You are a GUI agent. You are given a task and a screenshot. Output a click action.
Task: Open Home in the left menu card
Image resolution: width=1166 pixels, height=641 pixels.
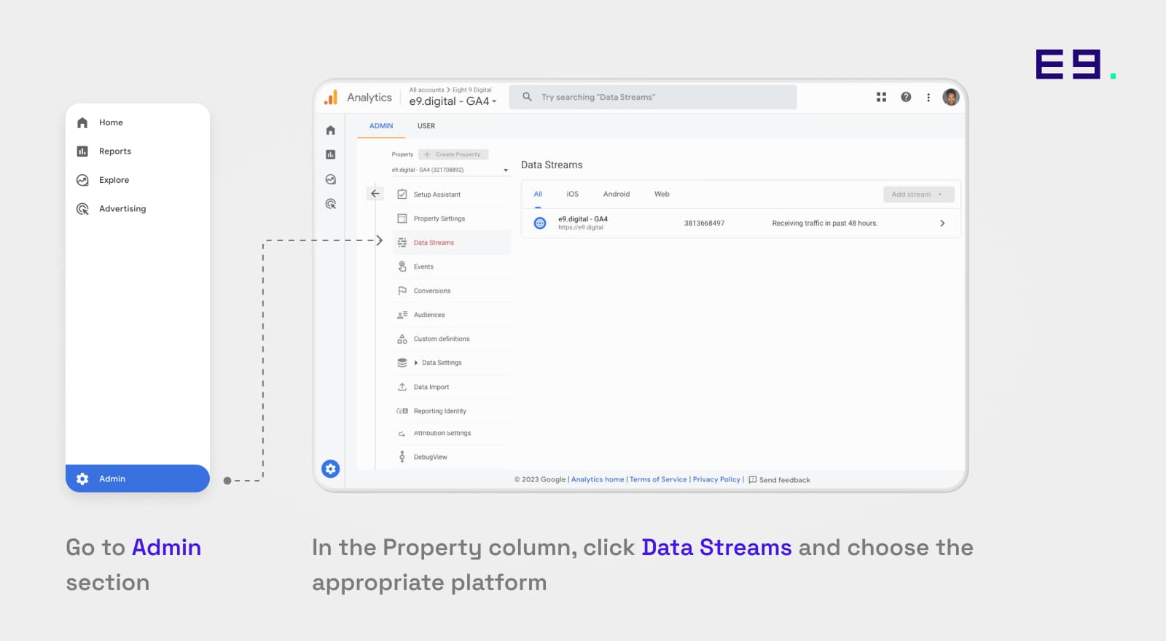[x=138, y=122]
